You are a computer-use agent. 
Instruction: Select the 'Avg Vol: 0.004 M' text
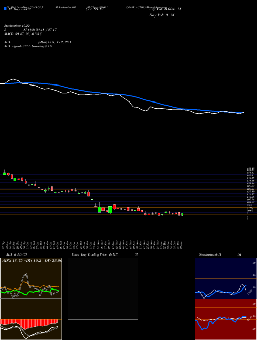coord(165,9)
